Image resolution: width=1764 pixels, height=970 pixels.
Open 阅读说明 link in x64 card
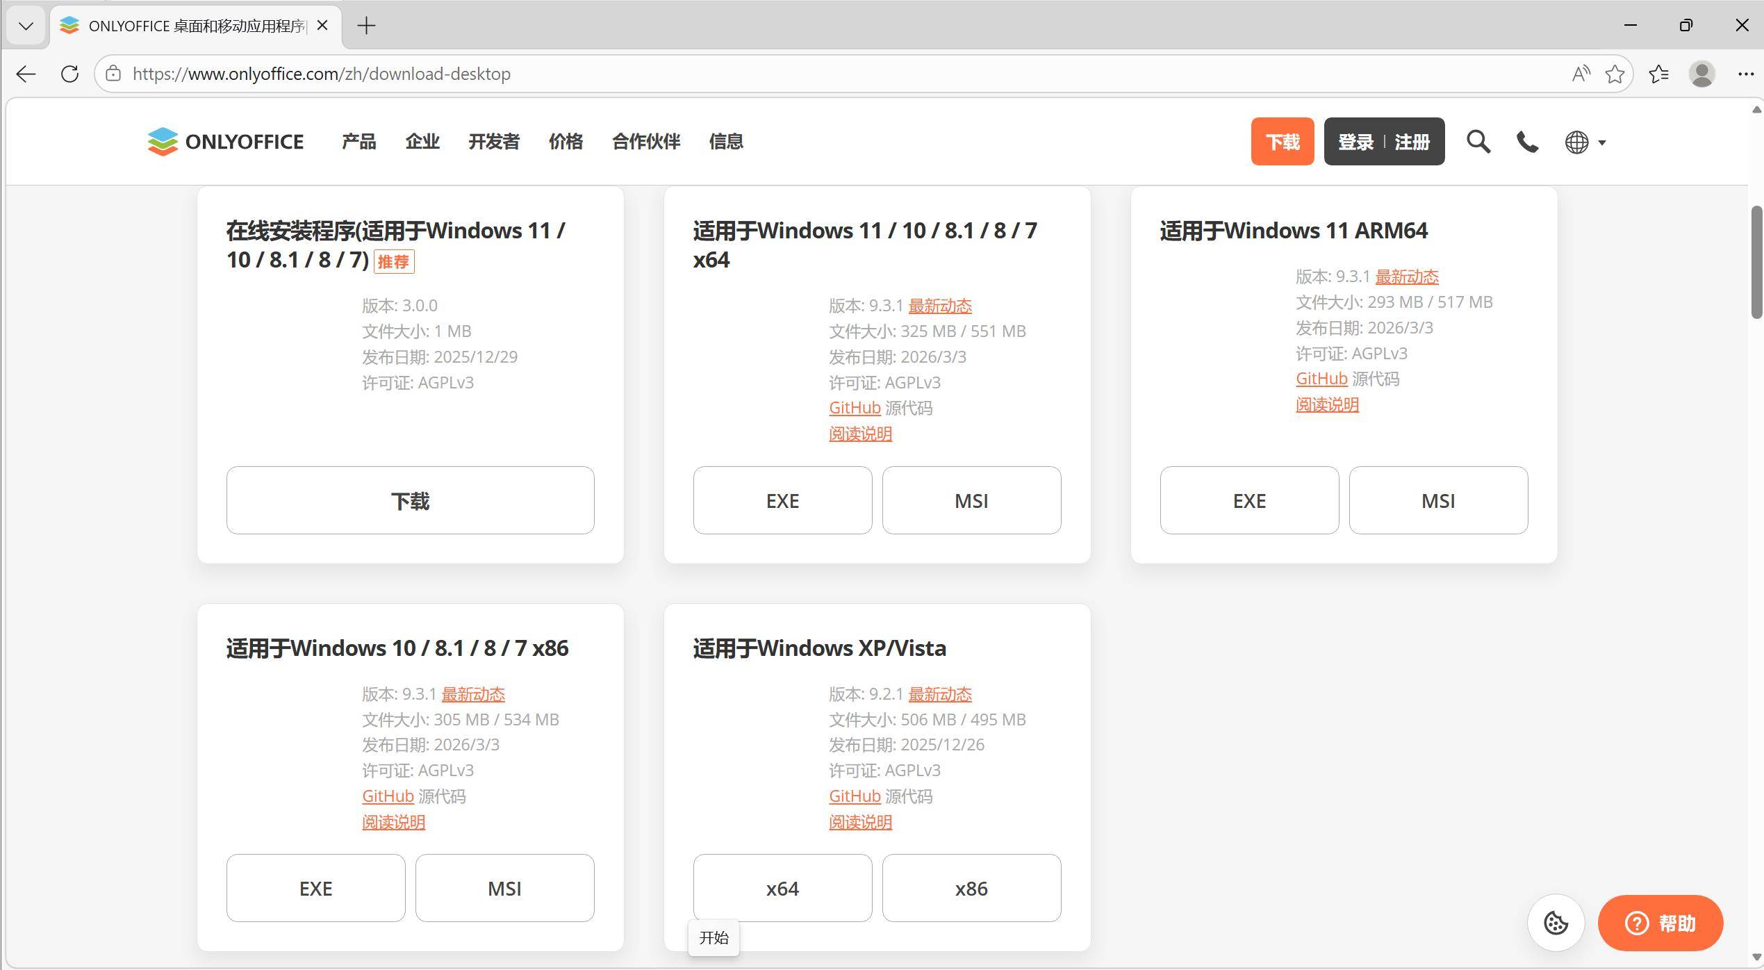[x=860, y=434]
